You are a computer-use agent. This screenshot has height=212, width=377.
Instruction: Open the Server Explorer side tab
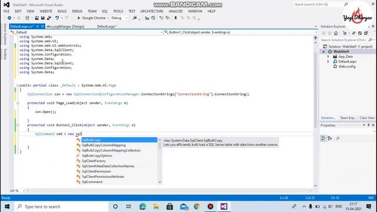(5, 34)
